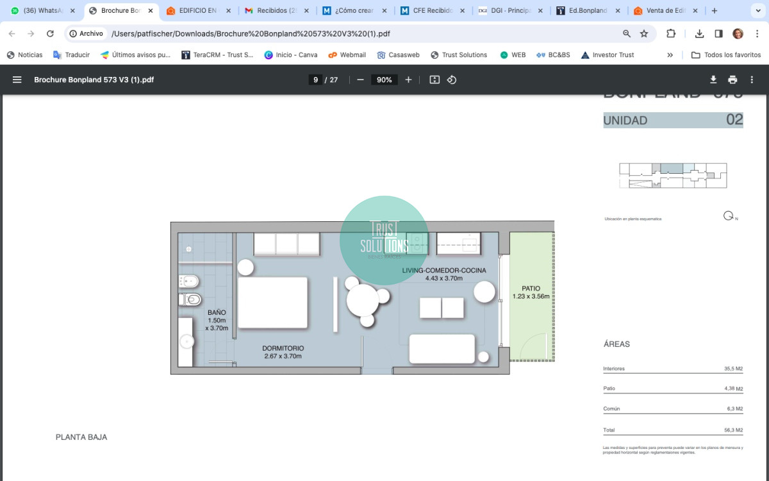Open Chrome downloads from the toolbar

coord(700,33)
